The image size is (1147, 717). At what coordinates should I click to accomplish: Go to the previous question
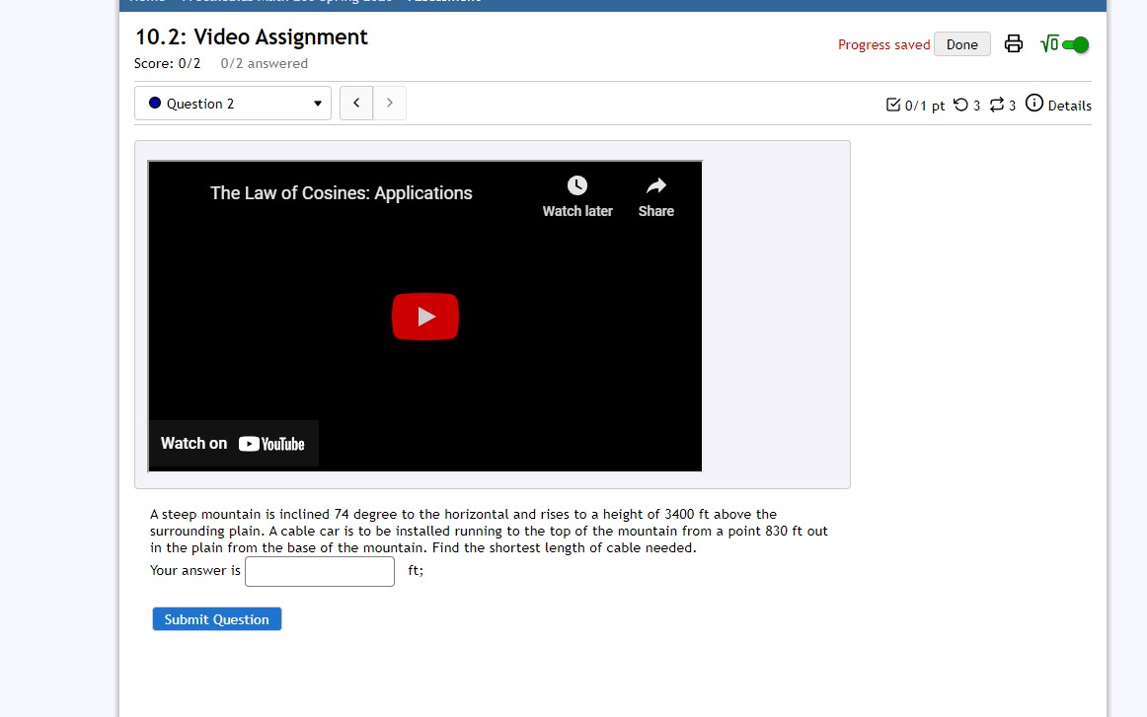(356, 103)
